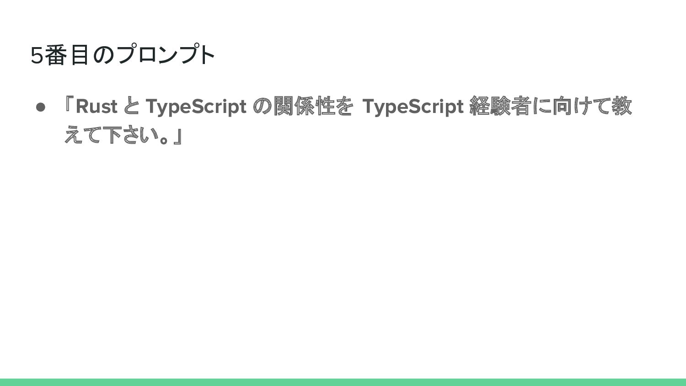Click the の character before 関係性
This screenshot has height=386, width=686.
(x=263, y=106)
